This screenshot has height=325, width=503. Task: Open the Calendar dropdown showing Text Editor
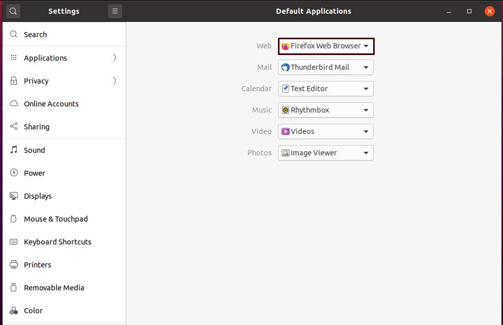(x=326, y=89)
